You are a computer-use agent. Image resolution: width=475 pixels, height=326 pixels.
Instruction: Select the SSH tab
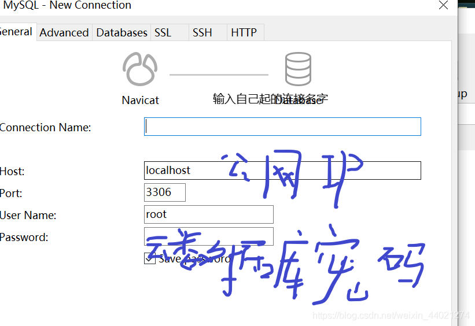(x=208, y=32)
